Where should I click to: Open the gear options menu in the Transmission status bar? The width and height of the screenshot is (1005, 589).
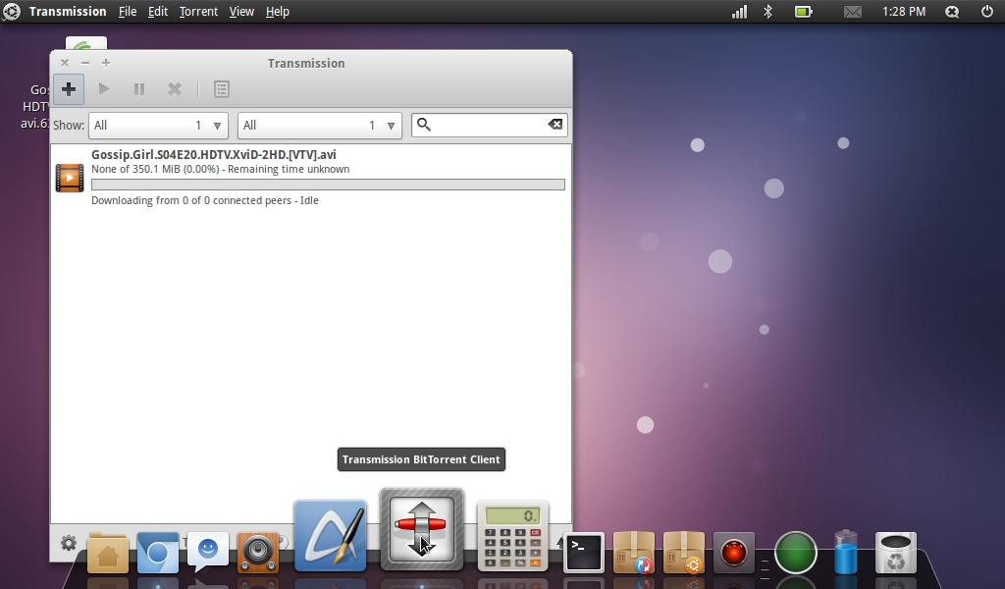tap(69, 544)
